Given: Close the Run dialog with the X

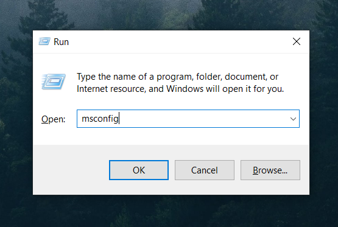Looking at the screenshot, I should pos(297,41).
